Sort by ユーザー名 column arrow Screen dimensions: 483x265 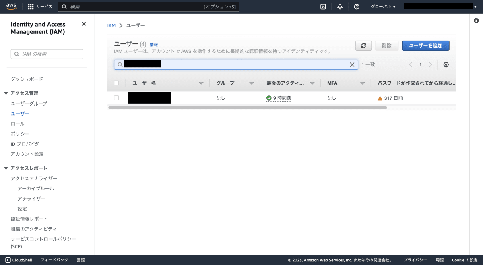pos(201,83)
